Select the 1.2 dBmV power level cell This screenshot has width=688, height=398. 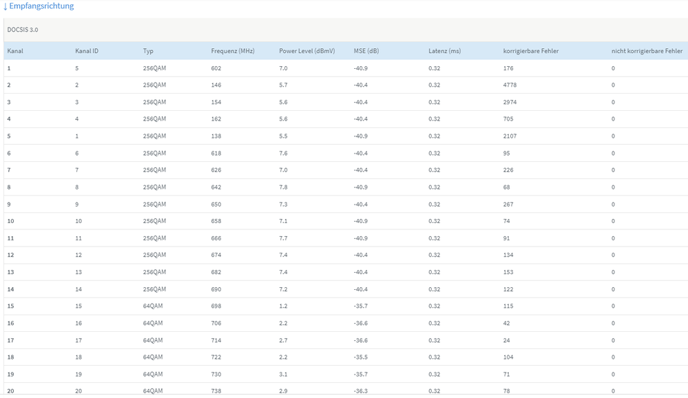coord(283,306)
